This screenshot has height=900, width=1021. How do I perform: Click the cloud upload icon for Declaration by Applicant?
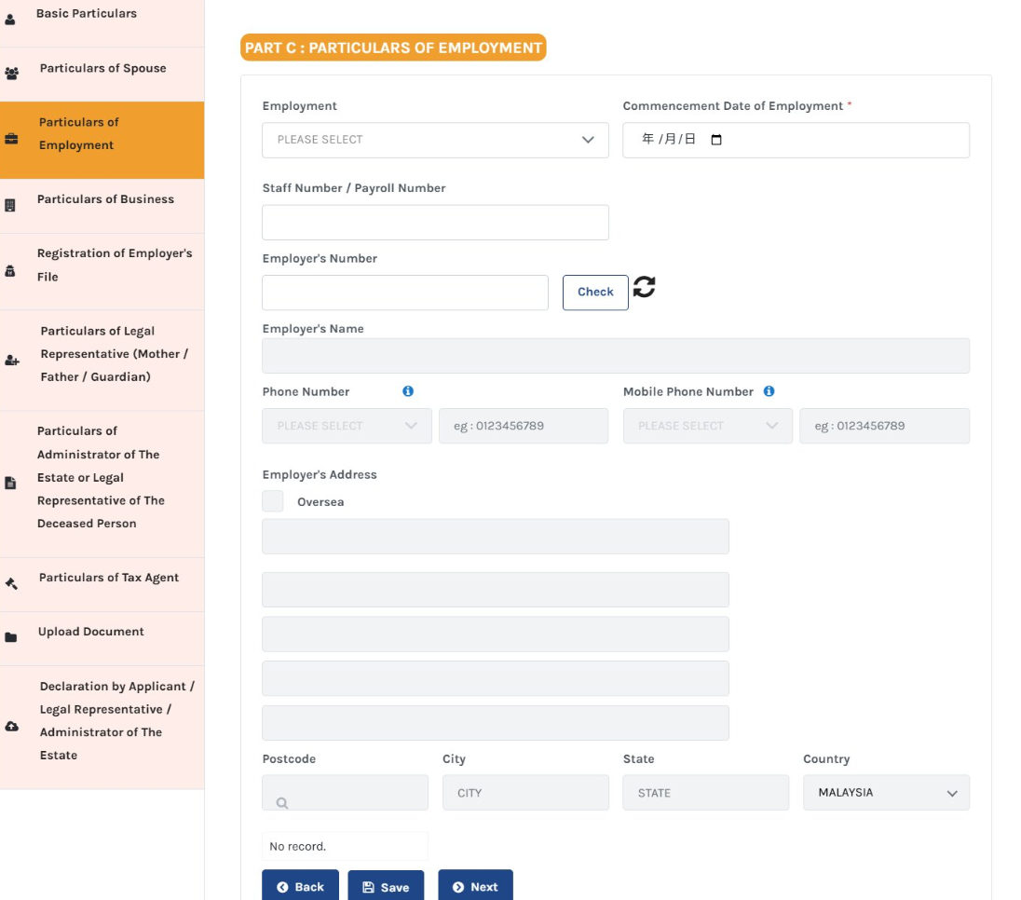(x=12, y=726)
